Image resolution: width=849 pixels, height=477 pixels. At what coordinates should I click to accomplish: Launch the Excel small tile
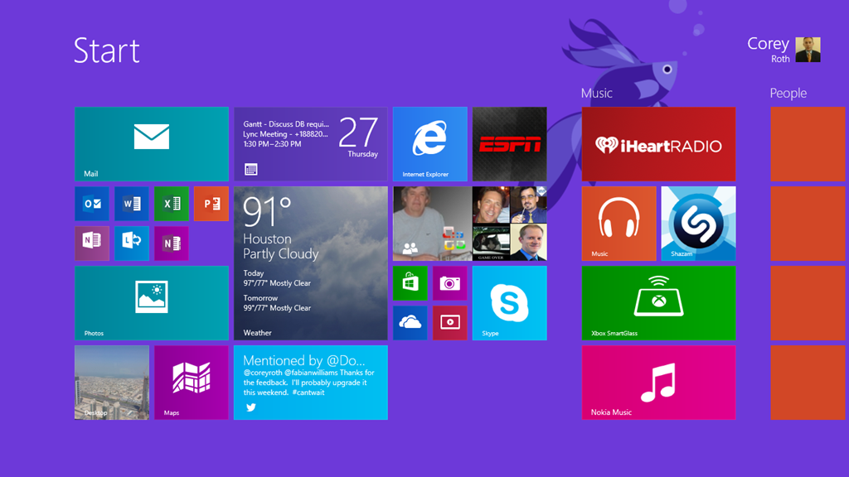pos(172,204)
